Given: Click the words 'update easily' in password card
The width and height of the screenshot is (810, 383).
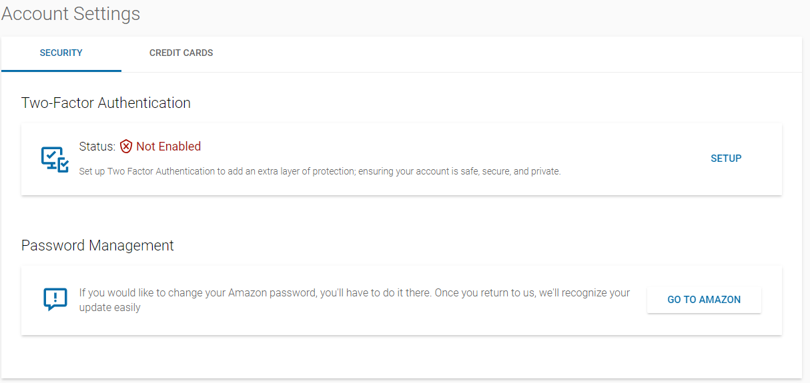Looking at the screenshot, I should tap(110, 308).
